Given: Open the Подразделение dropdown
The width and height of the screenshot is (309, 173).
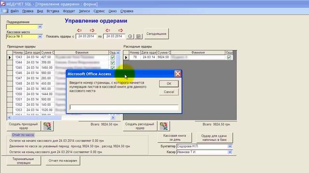Looking at the screenshot, I should [40, 27].
